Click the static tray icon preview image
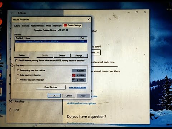Viewport: 172px width, 129px height. (79, 75)
